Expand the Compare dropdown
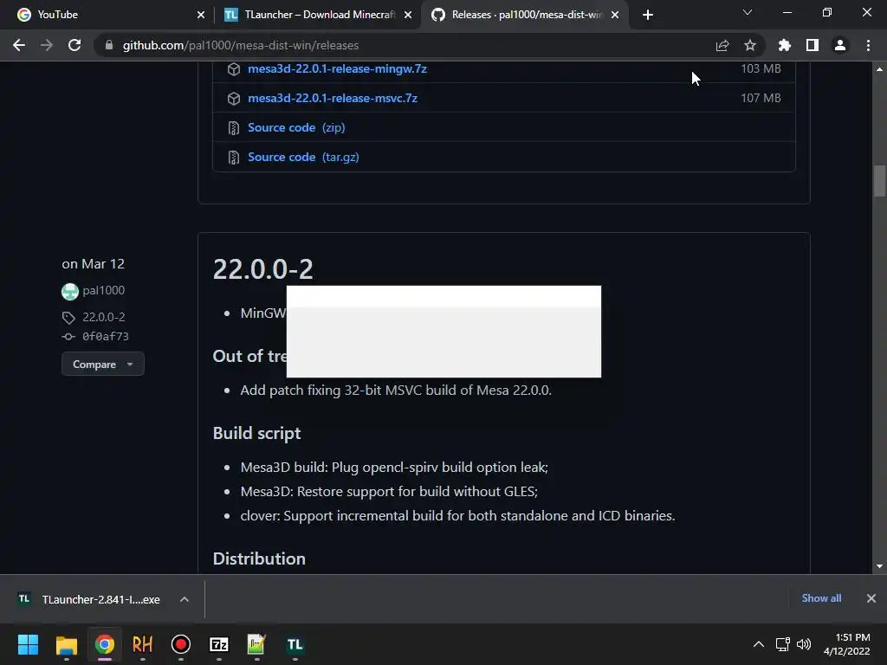This screenshot has width=887, height=665. coord(103,365)
